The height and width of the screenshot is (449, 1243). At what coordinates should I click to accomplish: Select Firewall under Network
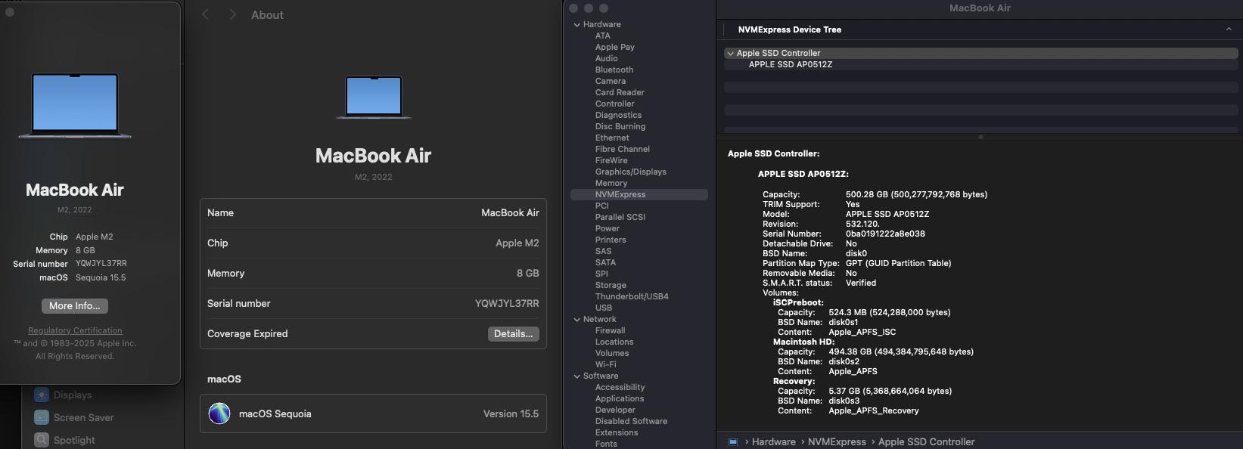[610, 330]
